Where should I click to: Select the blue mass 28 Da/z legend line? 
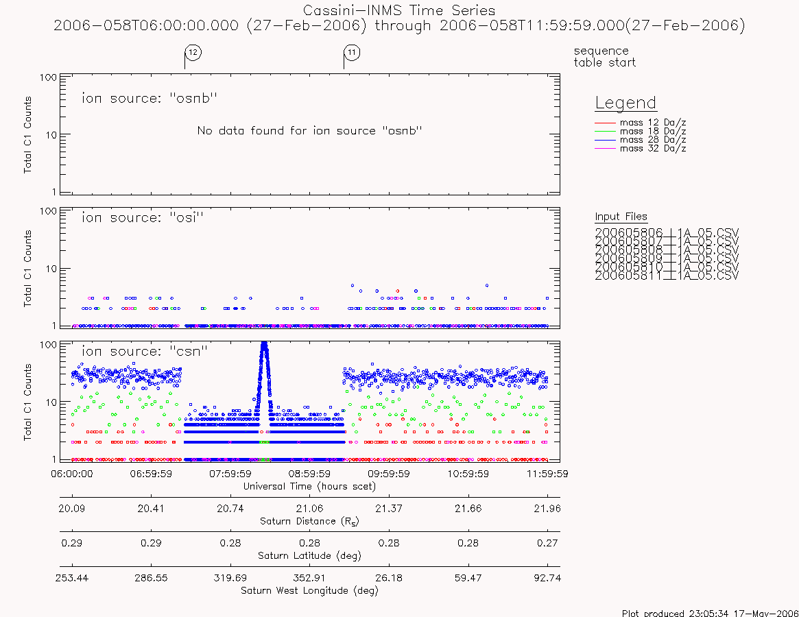(606, 140)
